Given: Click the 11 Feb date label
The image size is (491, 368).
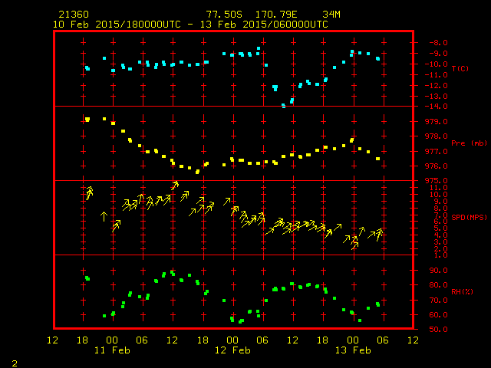Looking at the screenshot, I should click(112, 350).
